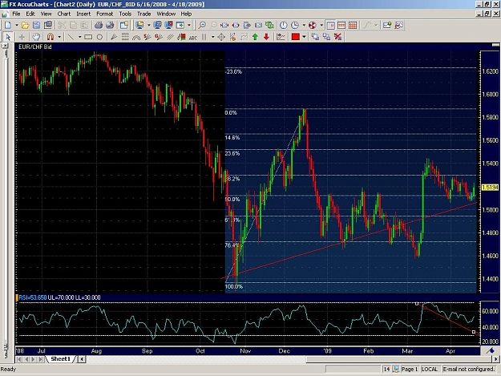Expand the red-white circular icon dropdown
The height and width of the screenshot is (376, 501).
point(321,25)
